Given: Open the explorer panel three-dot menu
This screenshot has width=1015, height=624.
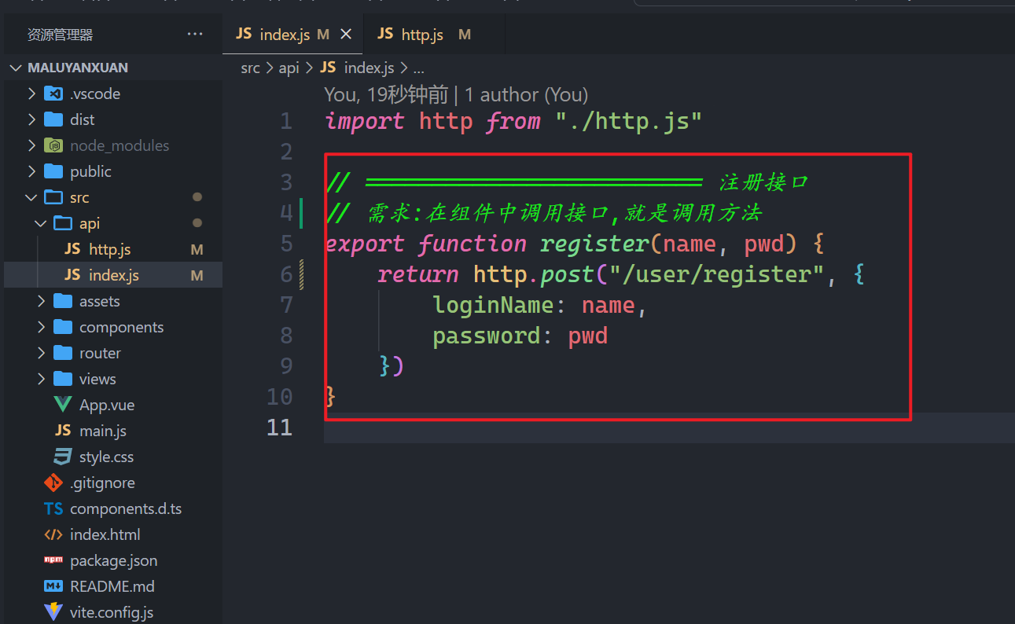Looking at the screenshot, I should pyautogui.click(x=194, y=35).
